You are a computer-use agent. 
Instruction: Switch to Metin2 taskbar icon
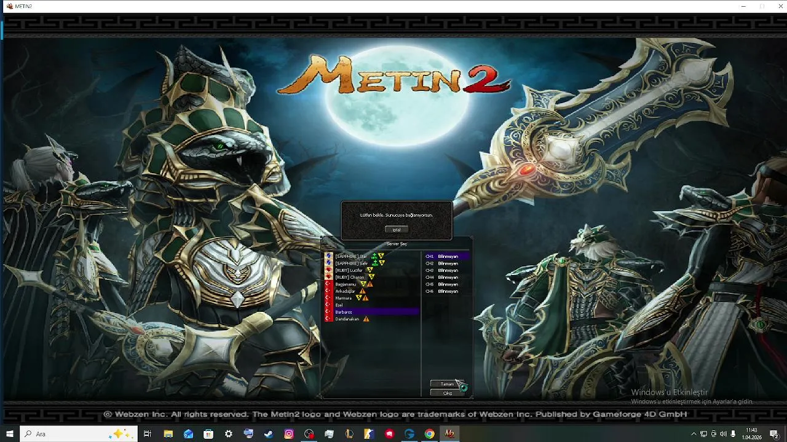coord(449,434)
